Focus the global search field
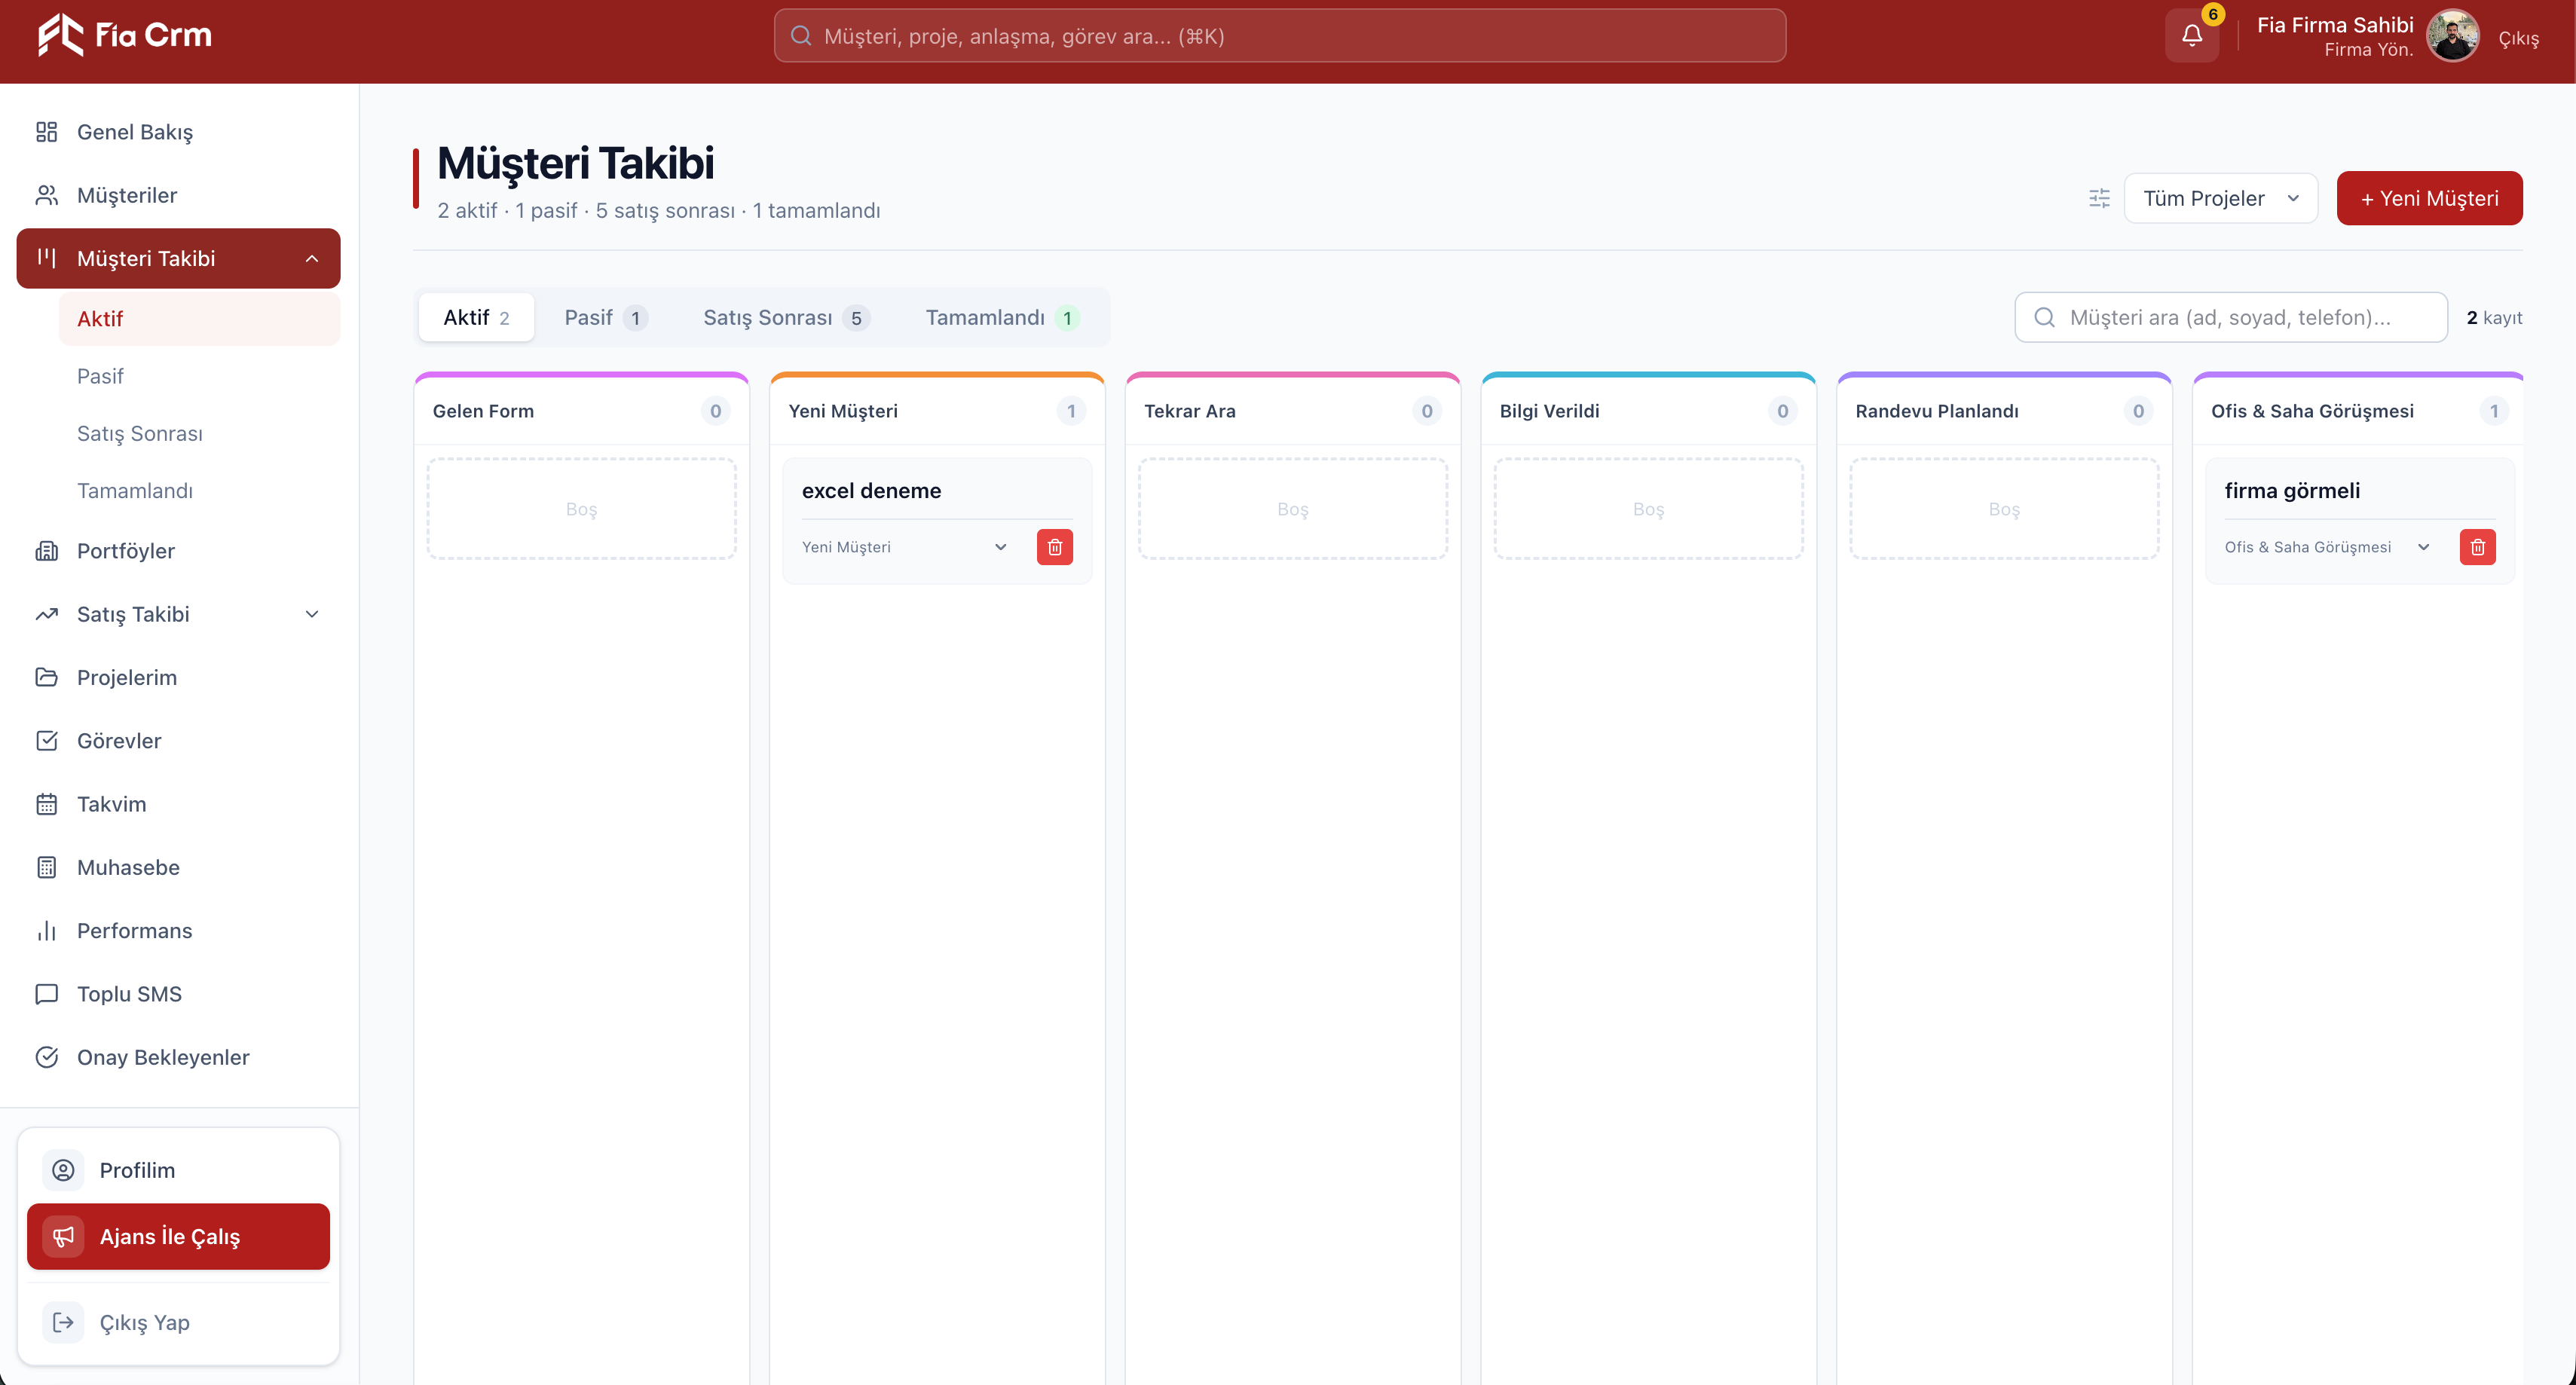2576x1385 pixels. click(1279, 36)
